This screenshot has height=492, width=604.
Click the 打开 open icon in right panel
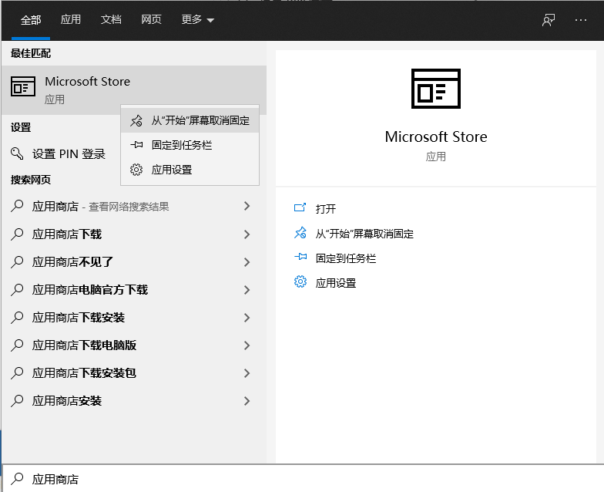click(x=300, y=208)
